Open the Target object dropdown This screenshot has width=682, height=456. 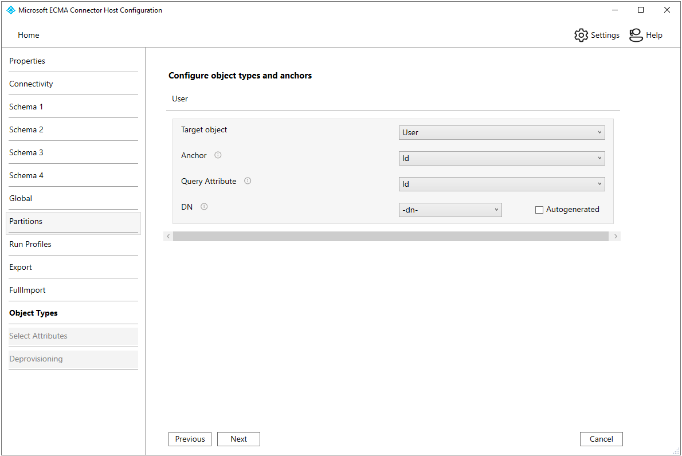tap(501, 132)
